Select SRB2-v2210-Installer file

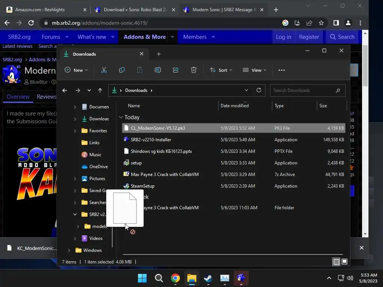pyautogui.click(x=233, y=140)
